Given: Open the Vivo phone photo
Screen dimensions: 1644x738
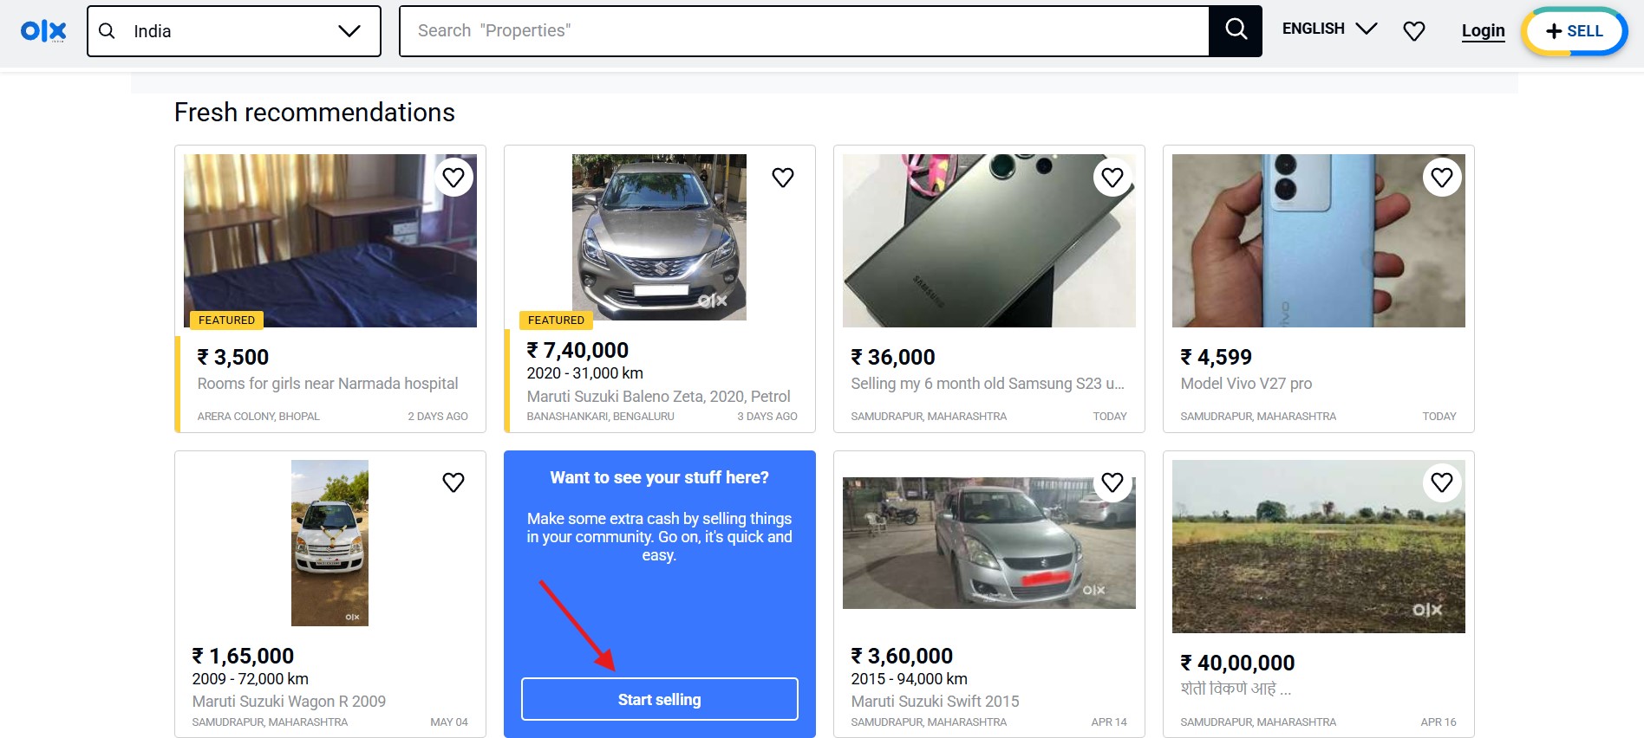Looking at the screenshot, I should tap(1319, 241).
